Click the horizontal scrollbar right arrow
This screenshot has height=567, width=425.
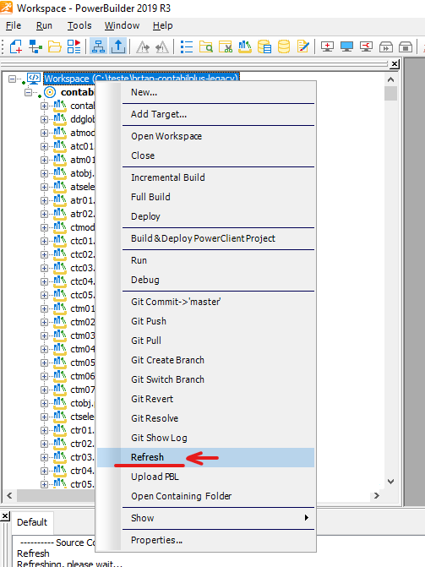377,495
